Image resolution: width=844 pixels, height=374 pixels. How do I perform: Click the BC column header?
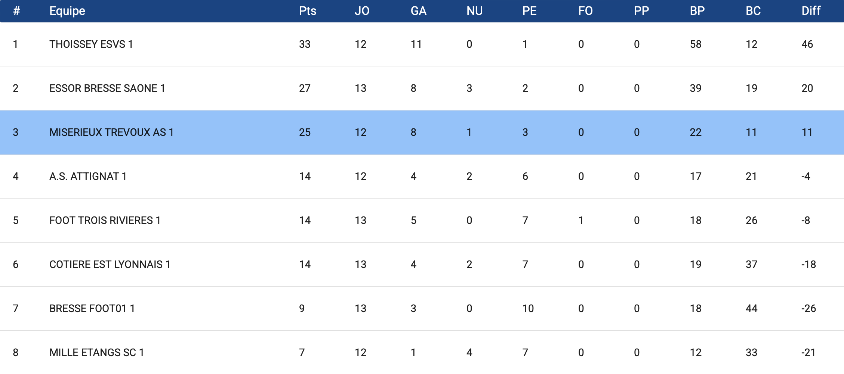point(753,11)
